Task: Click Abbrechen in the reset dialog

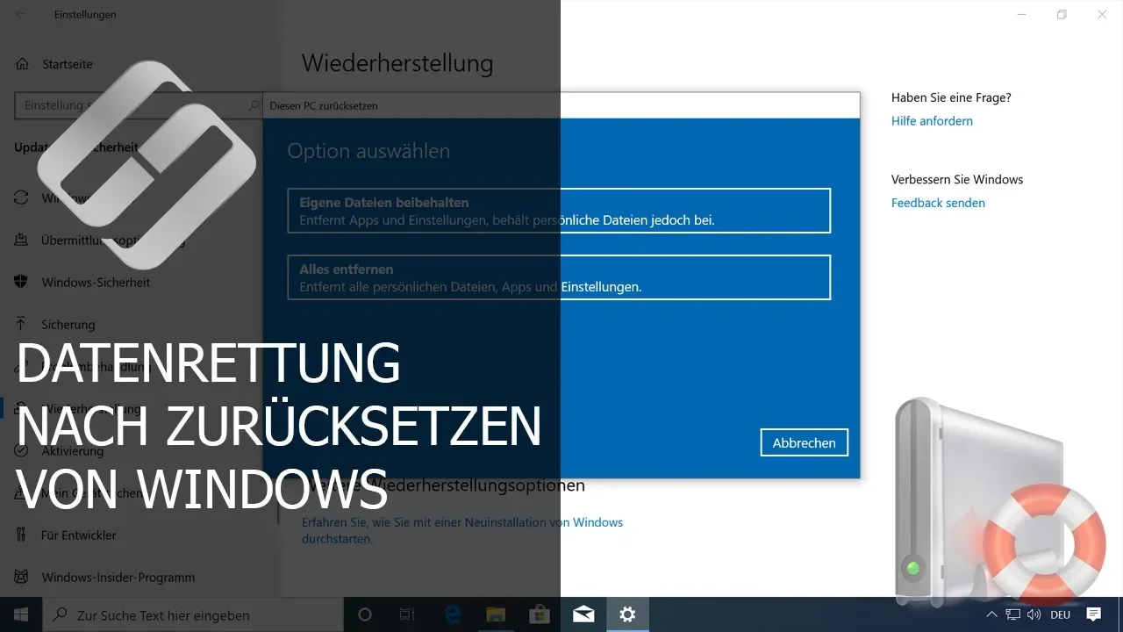Action: [x=804, y=443]
